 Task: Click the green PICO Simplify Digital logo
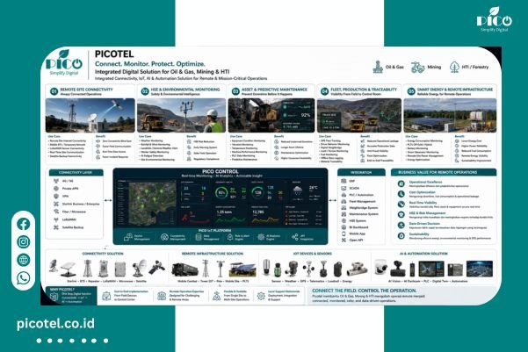coord(64,63)
